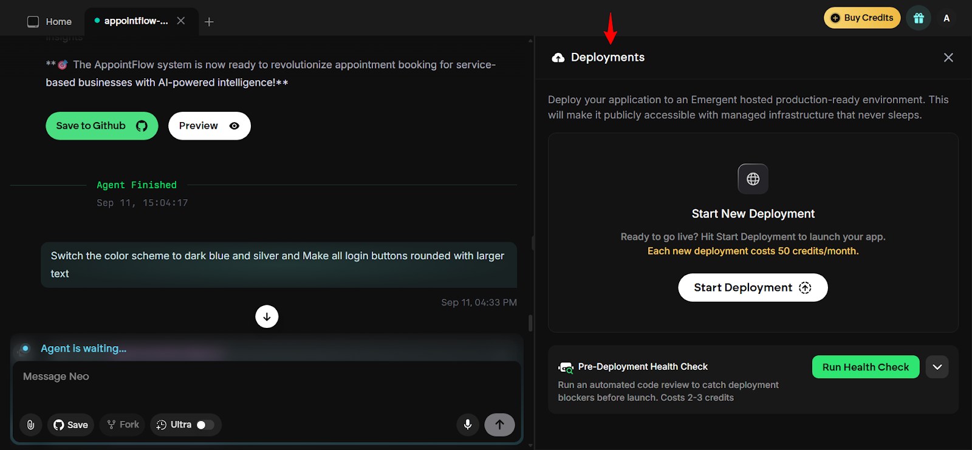Click the 50 credits/month cost notice
The width and height of the screenshot is (972, 450).
click(753, 251)
